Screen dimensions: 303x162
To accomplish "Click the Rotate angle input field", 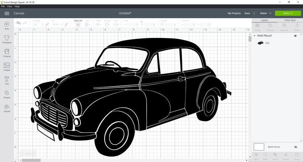I will pyautogui.click(x=169, y=24).
